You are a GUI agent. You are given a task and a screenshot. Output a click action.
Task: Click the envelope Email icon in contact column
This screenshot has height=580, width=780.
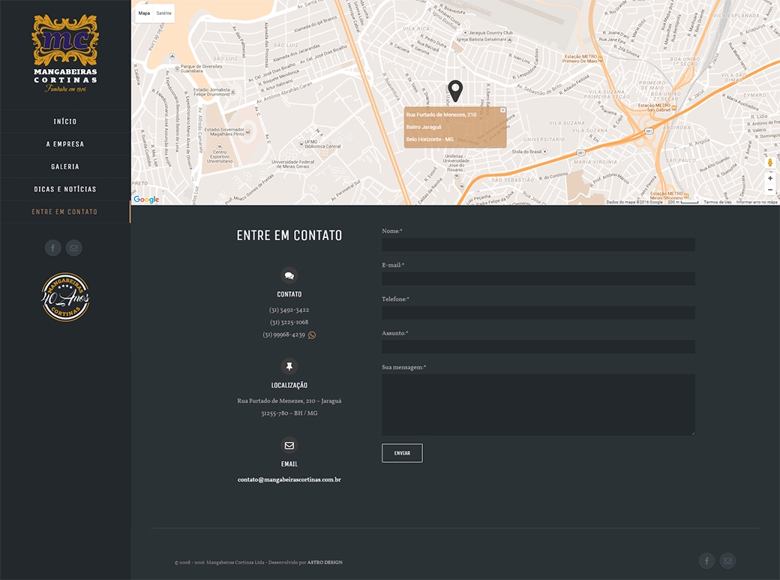(289, 446)
